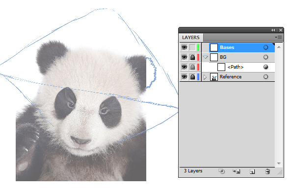
Task: Click the layers panel scroll up arrow
Action: tap(279, 47)
